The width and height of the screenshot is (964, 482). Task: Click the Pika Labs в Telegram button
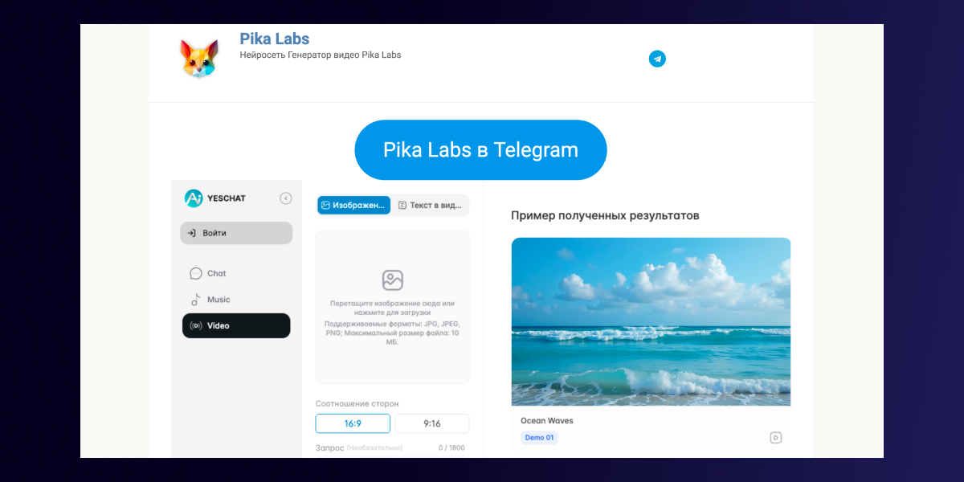[480, 150]
